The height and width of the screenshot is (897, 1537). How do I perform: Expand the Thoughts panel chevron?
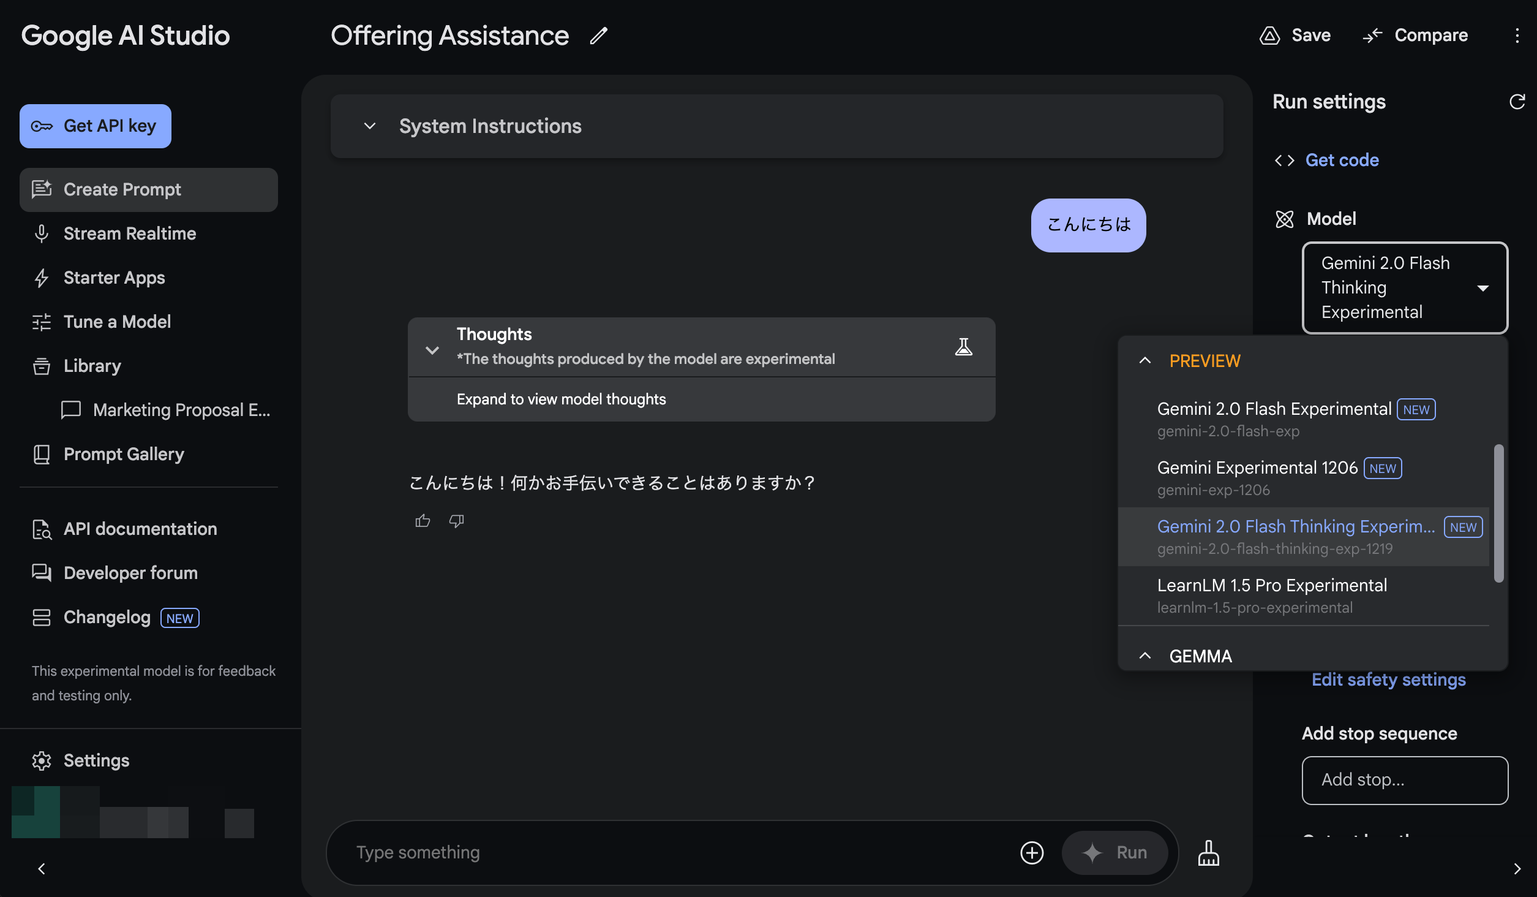click(x=432, y=350)
